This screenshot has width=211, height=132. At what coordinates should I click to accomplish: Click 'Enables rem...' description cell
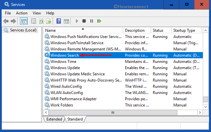pos(137,74)
